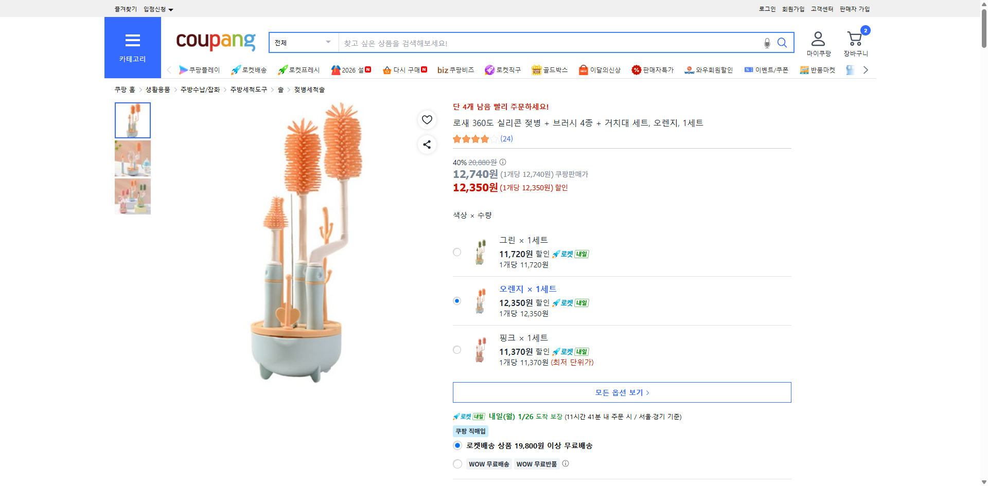Select the 그린 color option radio button

pos(456,252)
